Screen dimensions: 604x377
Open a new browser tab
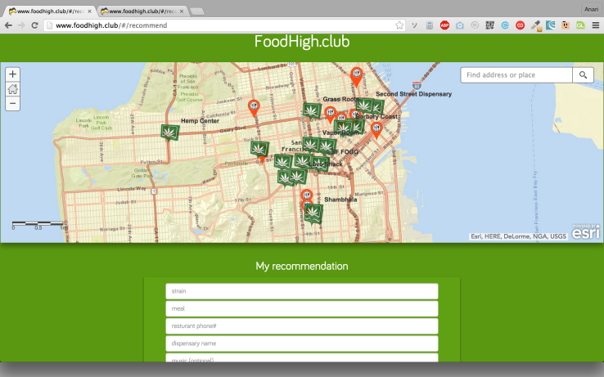click(197, 11)
